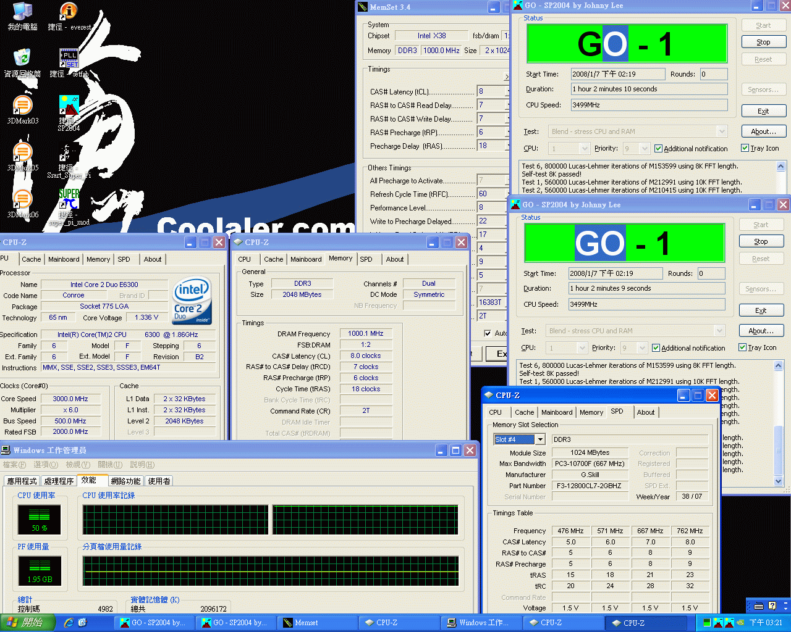Image resolution: width=791 pixels, height=632 pixels.
Task: Launch 3DMark03 from the desktop
Action: click(x=23, y=104)
